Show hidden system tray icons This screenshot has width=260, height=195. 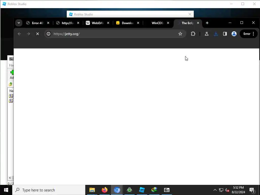pyautogui.click(x=215, y=190)
